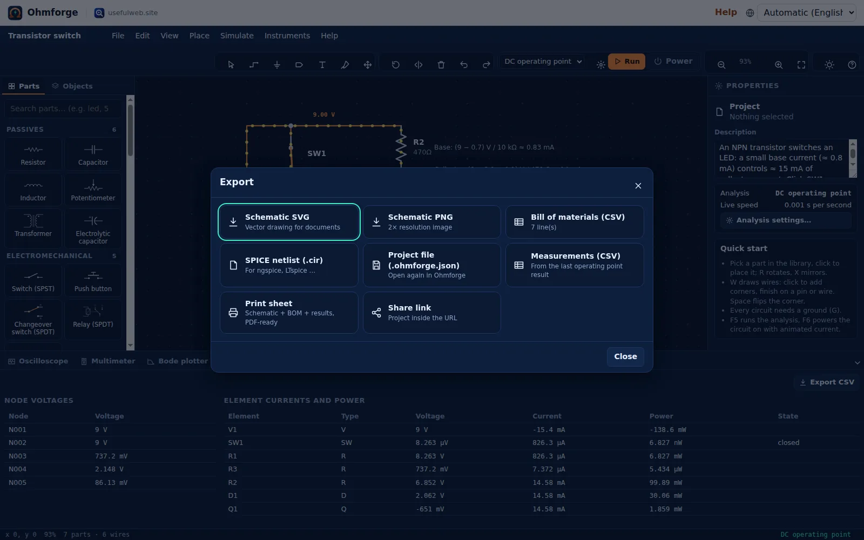
Task: Click the parts list scrollbar
Action: [x=130, y=222]
